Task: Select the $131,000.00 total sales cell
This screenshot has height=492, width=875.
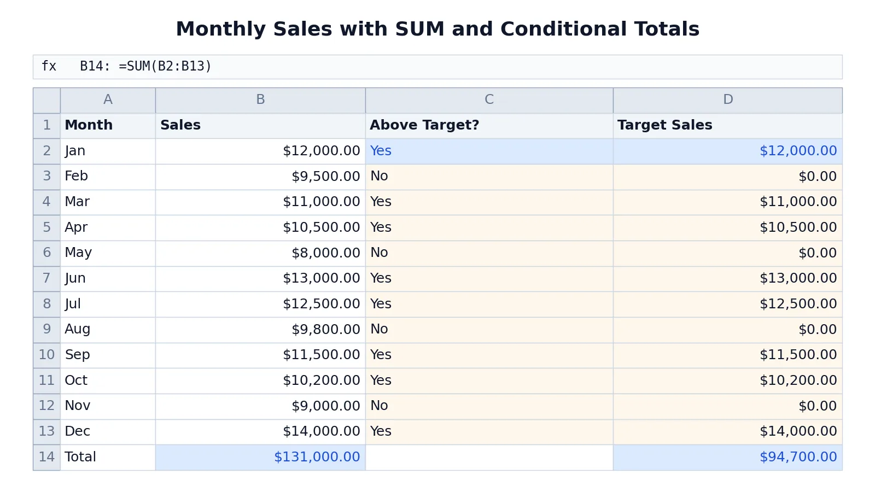Action: 260,458
